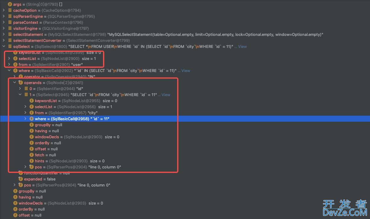Click the field icon beside expanded = false

click(x=21, y=179)
